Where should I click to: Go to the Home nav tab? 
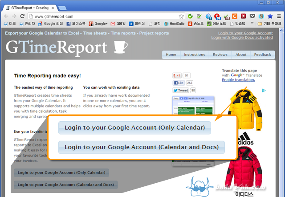(171, 55)
